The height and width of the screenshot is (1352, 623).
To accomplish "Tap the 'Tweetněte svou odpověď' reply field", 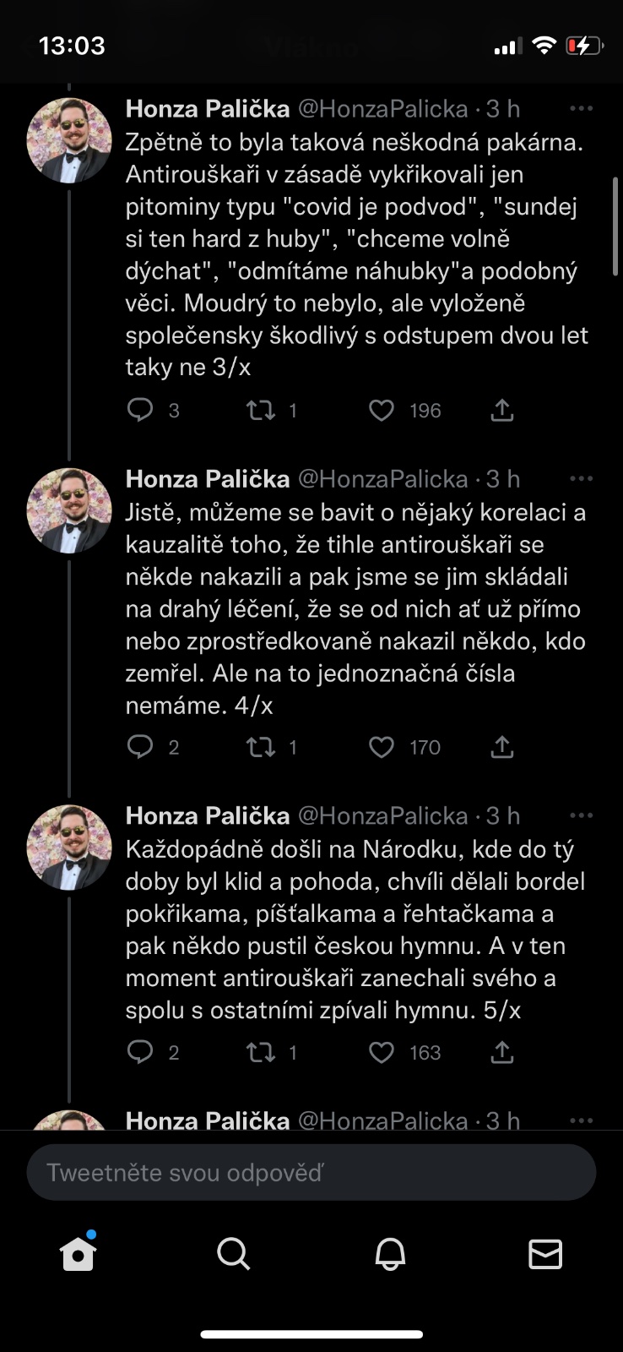I will pos(311,1173).
